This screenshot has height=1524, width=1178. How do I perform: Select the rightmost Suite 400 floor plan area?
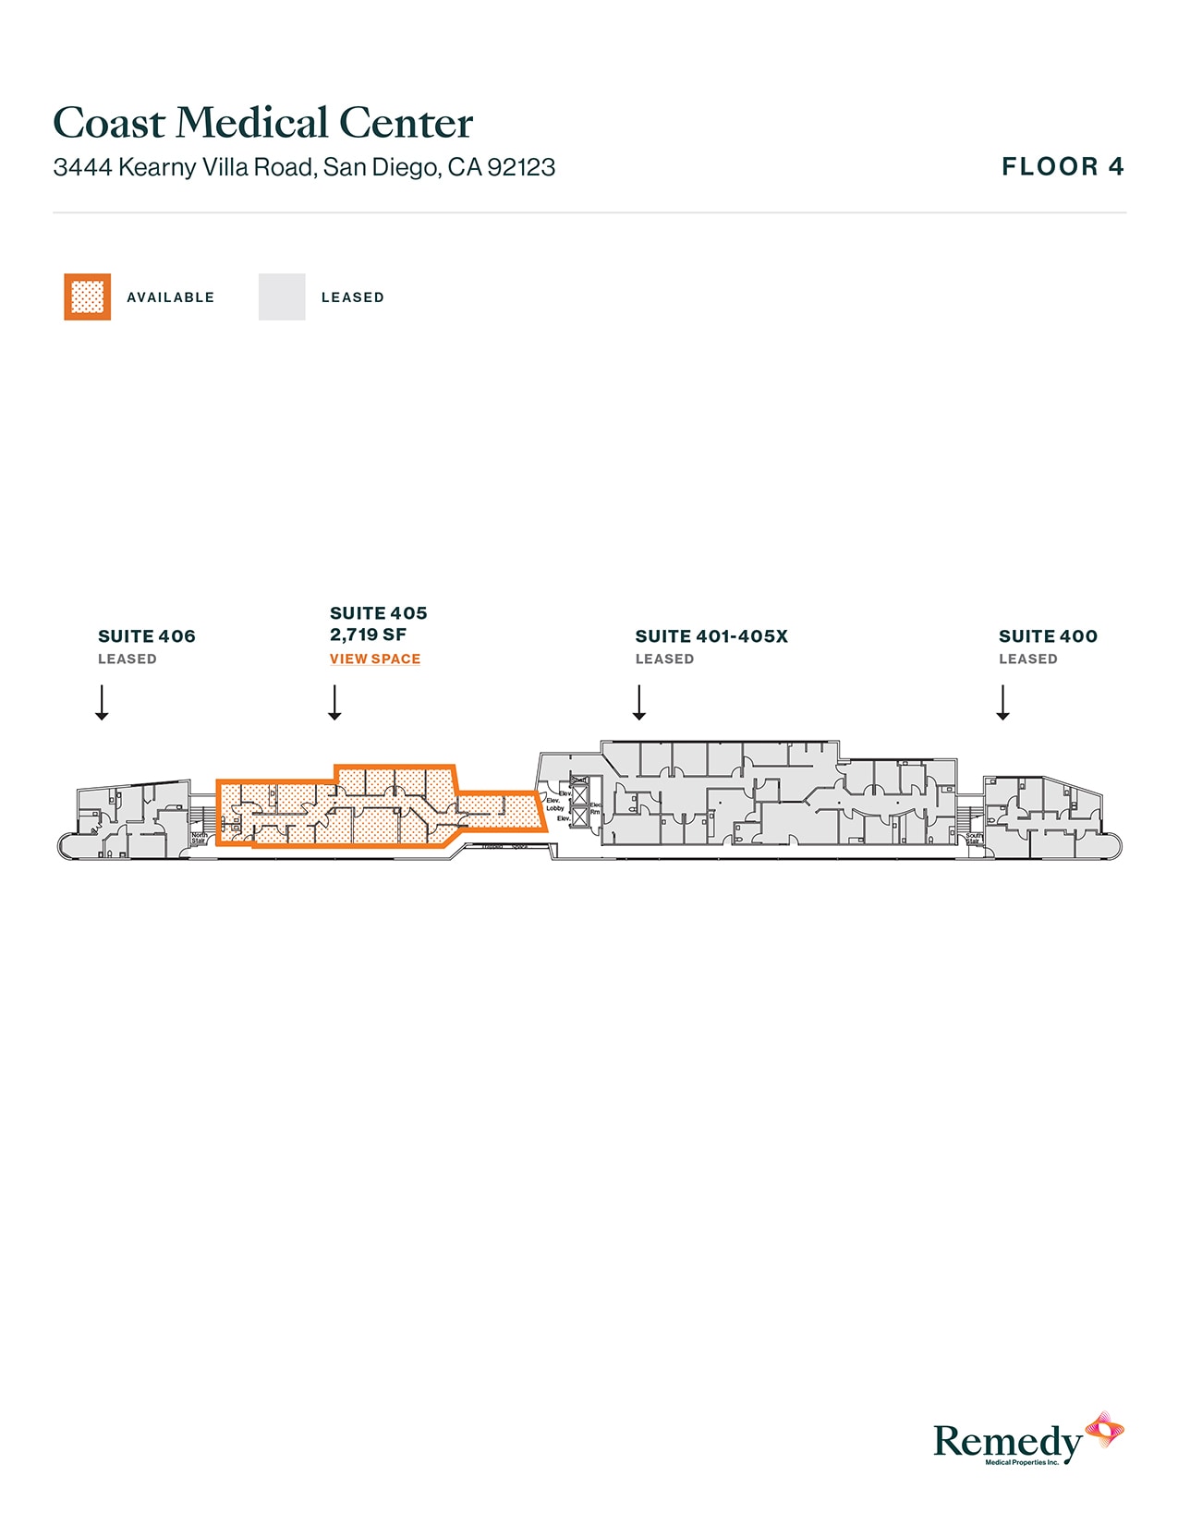pos(1044,817)
